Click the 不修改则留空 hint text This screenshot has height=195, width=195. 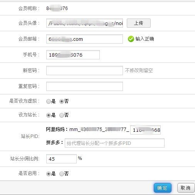click(x=139, y=71)
